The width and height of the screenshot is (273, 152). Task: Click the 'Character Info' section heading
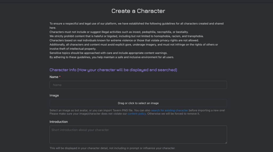point(113,70)
